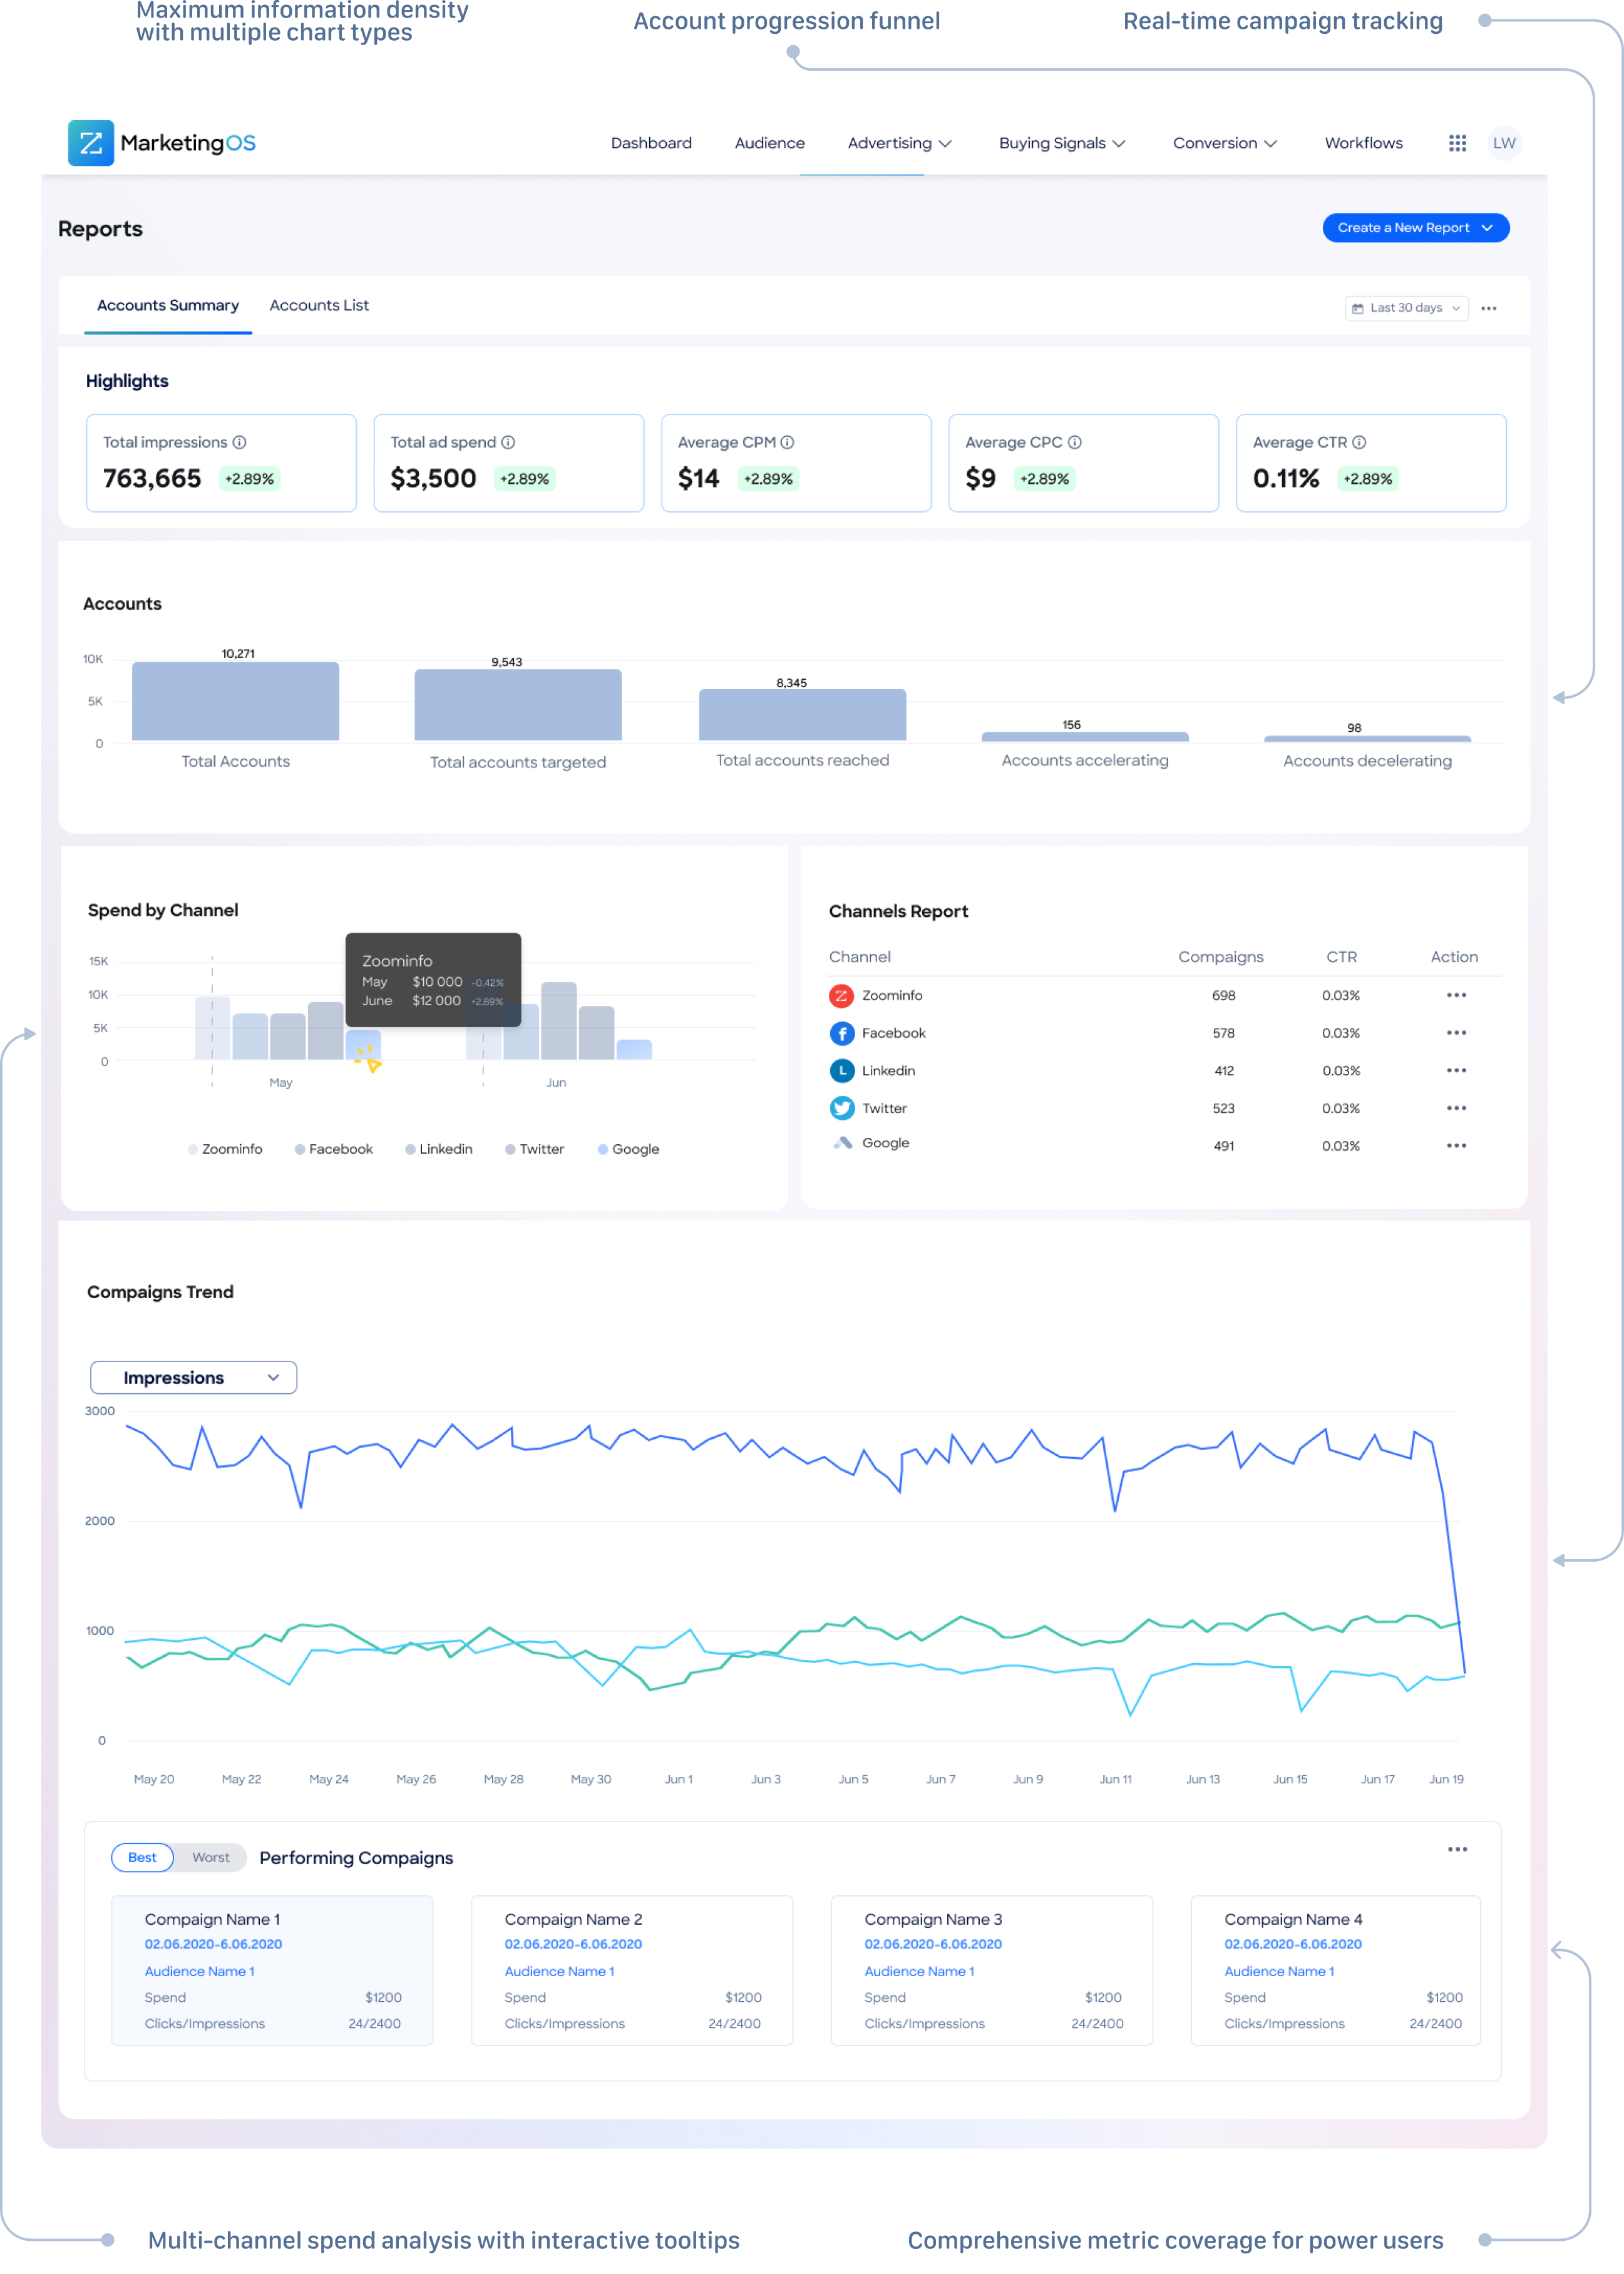Open the Workflows menu item

pyautogui.click(x=1363, y=143)
